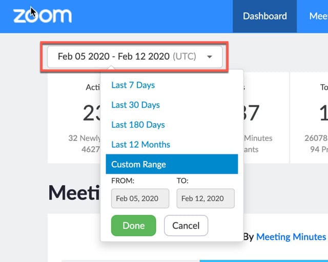Open the Meeting Minutes link
The width and height of the screenshot is (328, 262).
(291, 236)
